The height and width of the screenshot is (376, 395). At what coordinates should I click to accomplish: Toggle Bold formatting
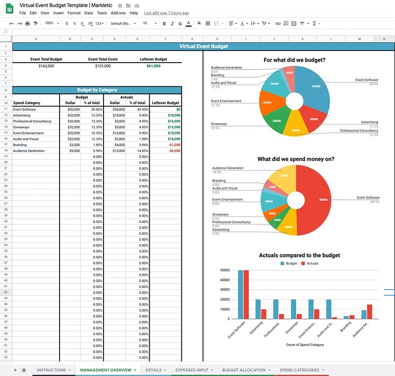coord(165,24)
